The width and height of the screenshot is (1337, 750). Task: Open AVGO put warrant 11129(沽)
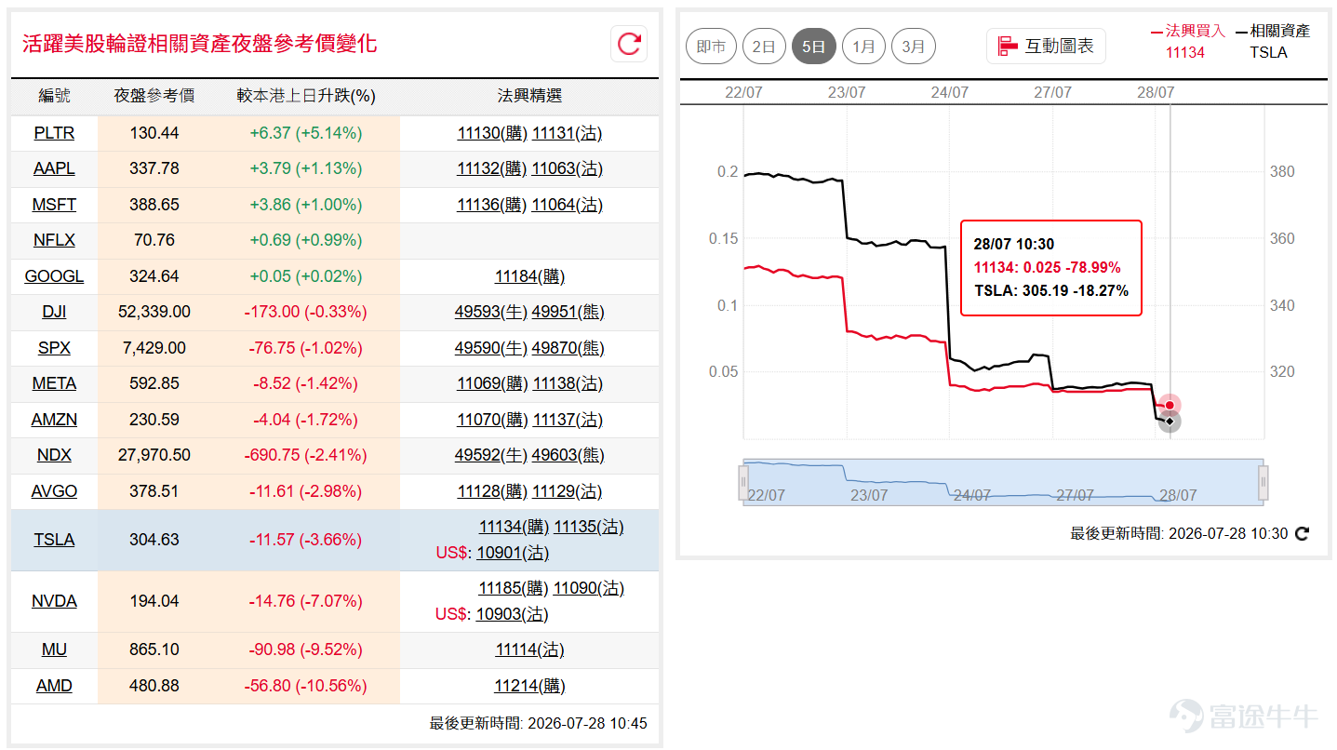coord(568,491)
